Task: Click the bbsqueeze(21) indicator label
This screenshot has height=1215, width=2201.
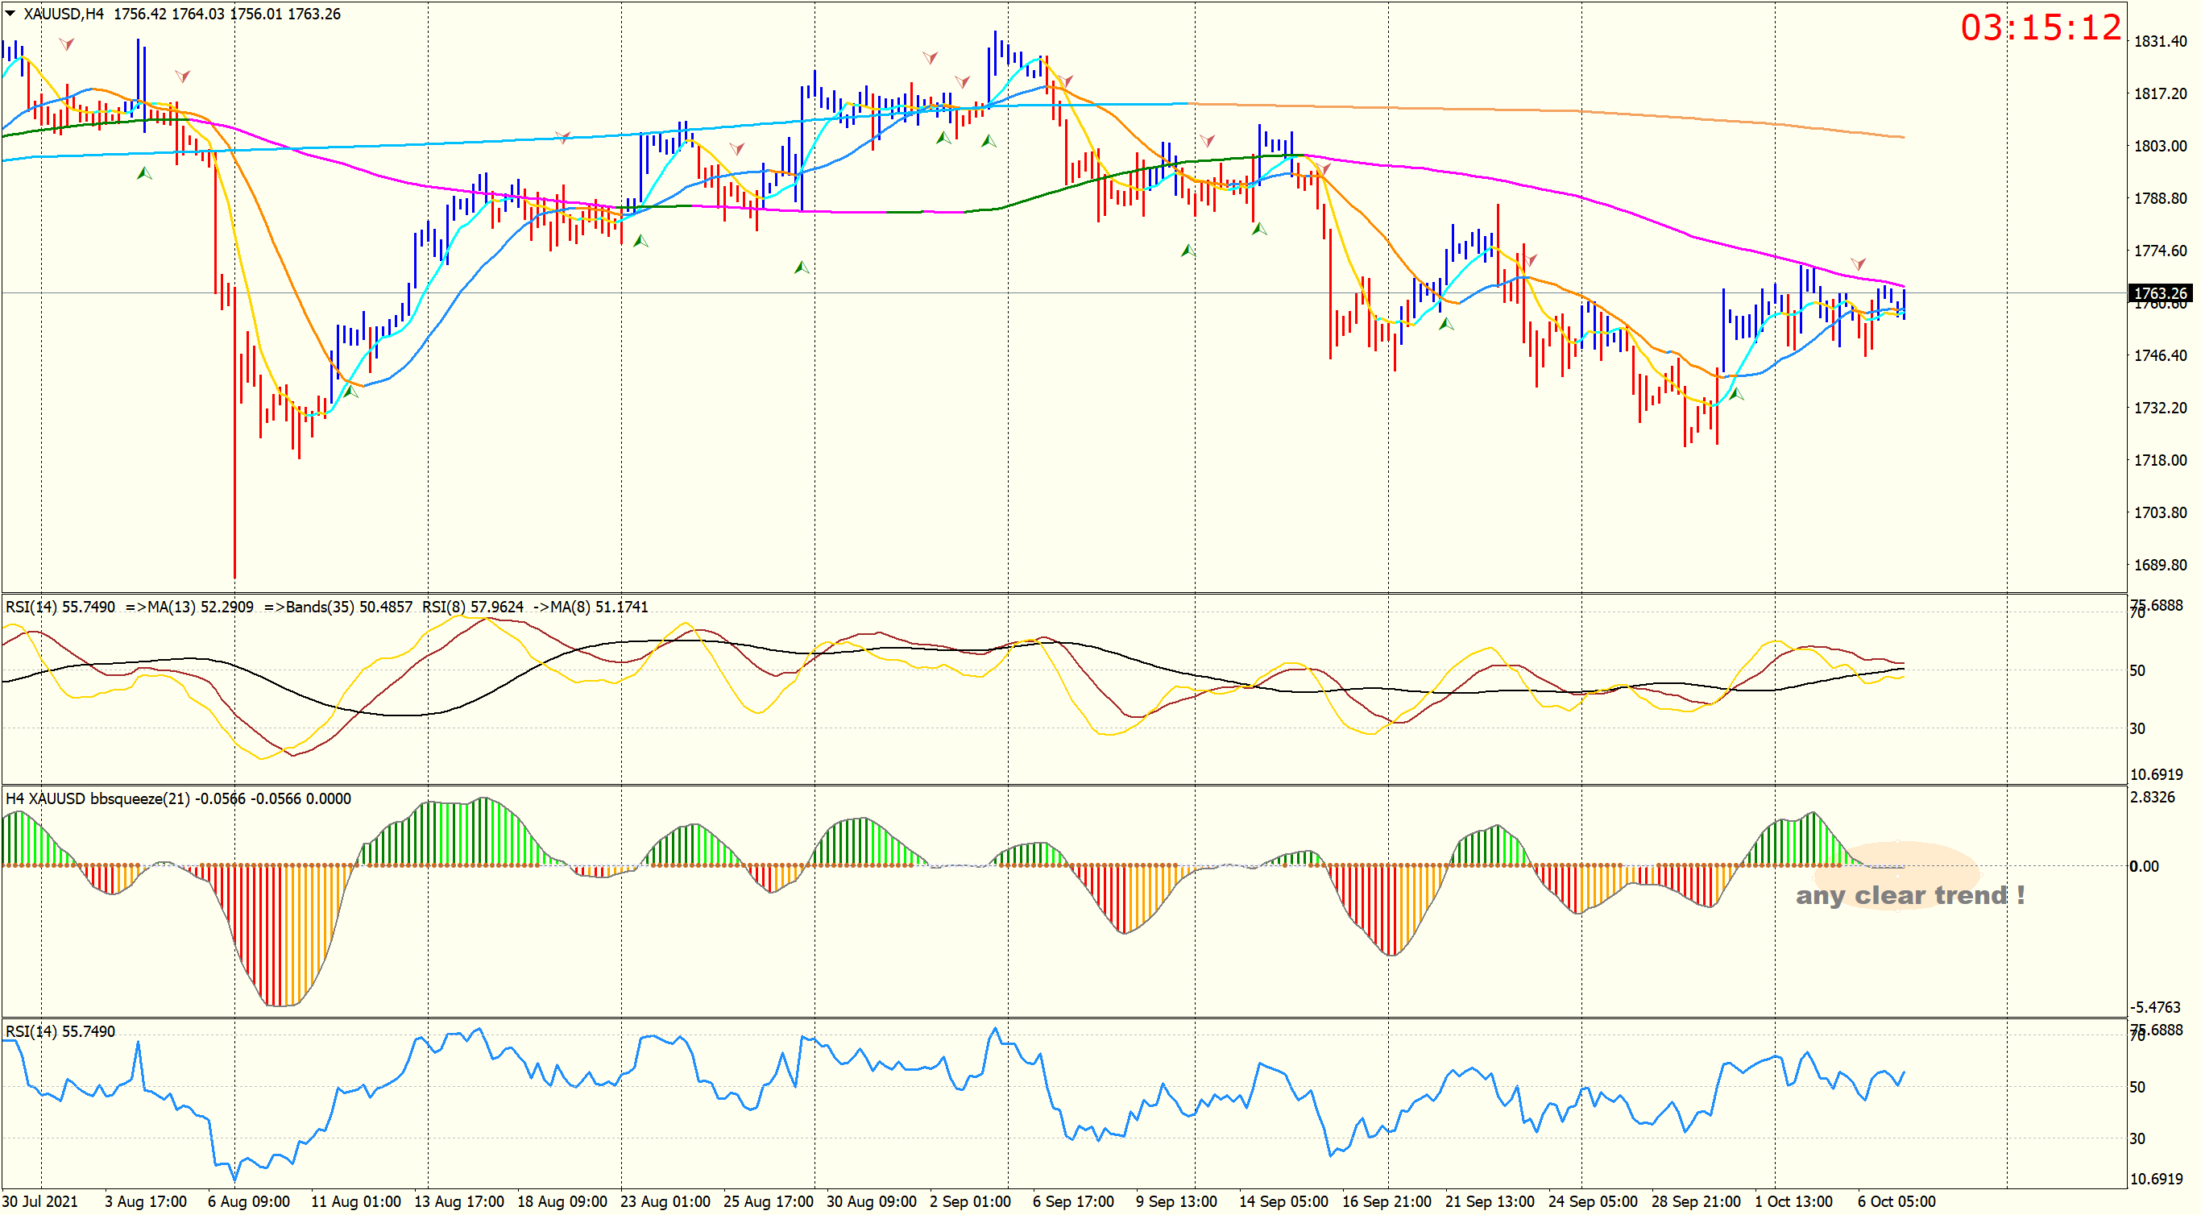Action: tap(139, 799)
